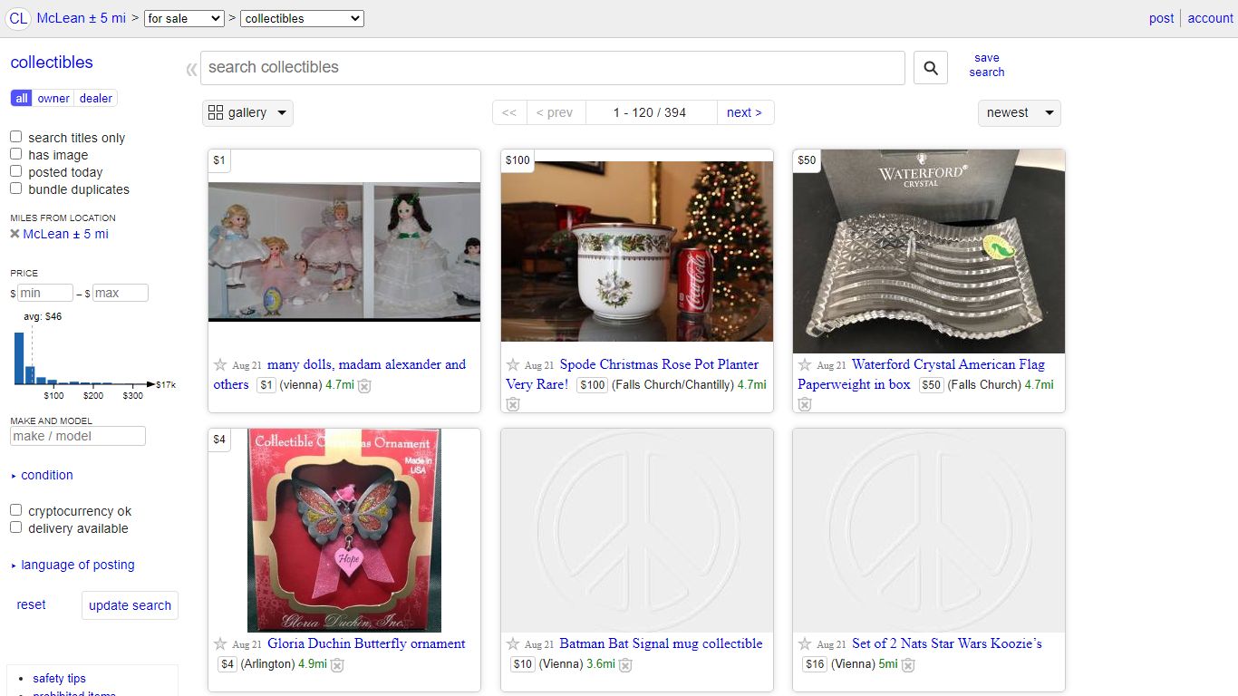Click the search collectibles input field

click(553, 68)
